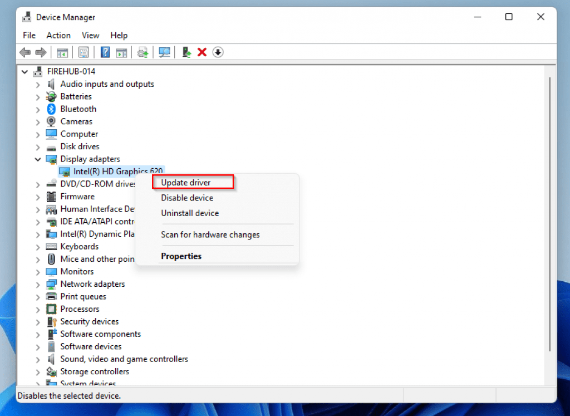Choose Uninstall device from context menu

(x=190, y=213)
